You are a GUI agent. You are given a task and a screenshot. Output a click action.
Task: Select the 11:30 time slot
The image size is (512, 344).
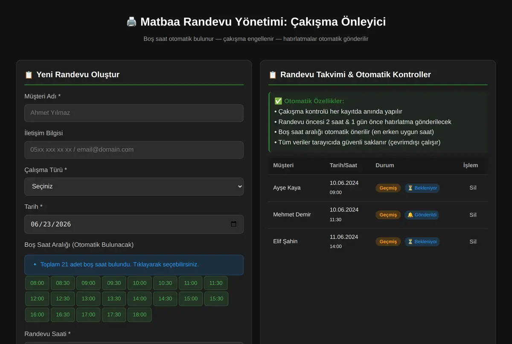click(x=216, y=283)
